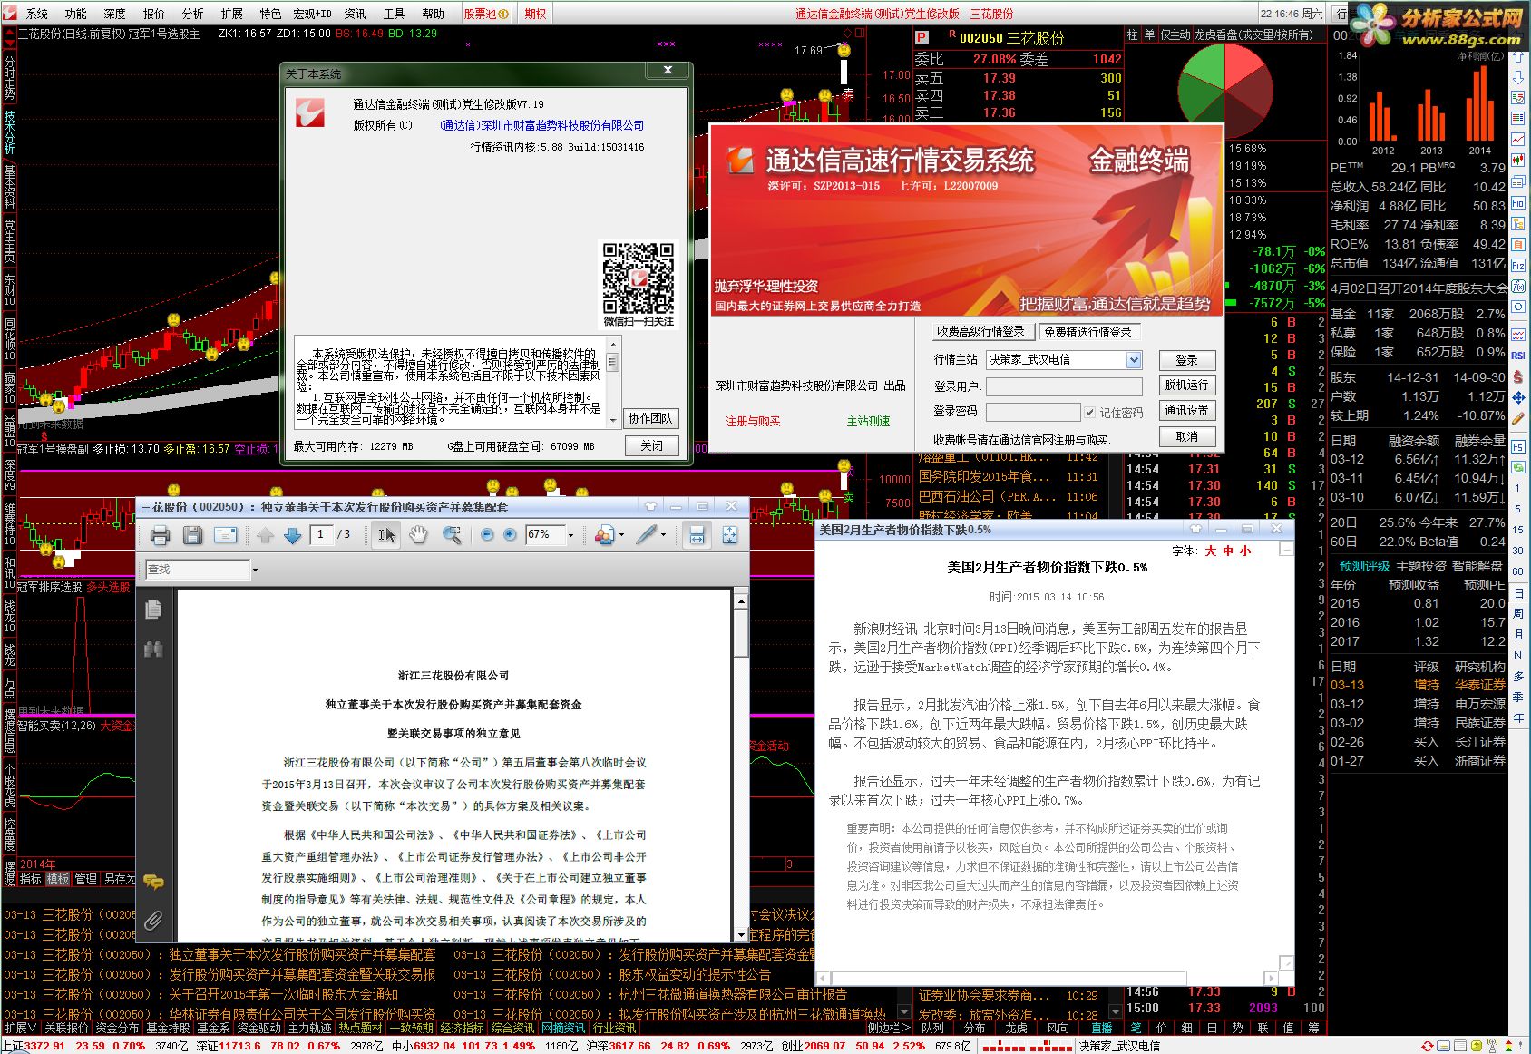Activate the PDF hand pan tool
The width and height of the screenshot is (1531, 1054).
pyautogui.click(x=418, y=535)
